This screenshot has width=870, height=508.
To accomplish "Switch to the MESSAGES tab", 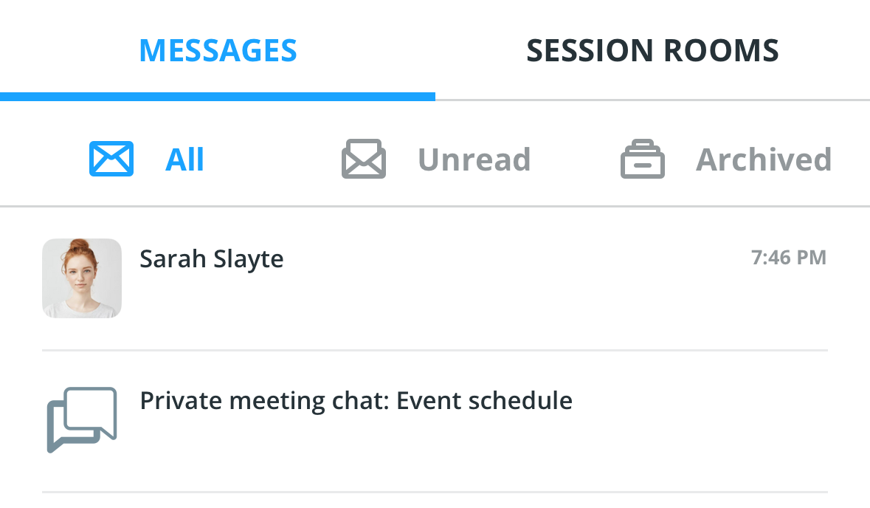I will (218, 51).
